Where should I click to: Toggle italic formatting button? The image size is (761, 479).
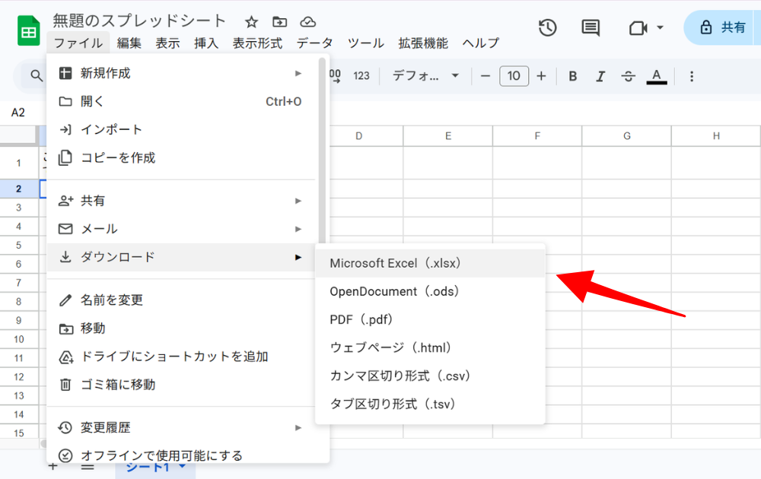click(x=600, y=76)
